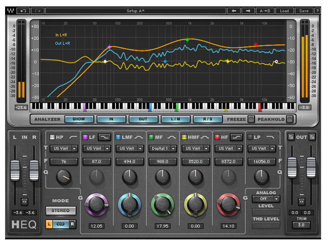Toggle left output phase invert icon

click(291, 137)
